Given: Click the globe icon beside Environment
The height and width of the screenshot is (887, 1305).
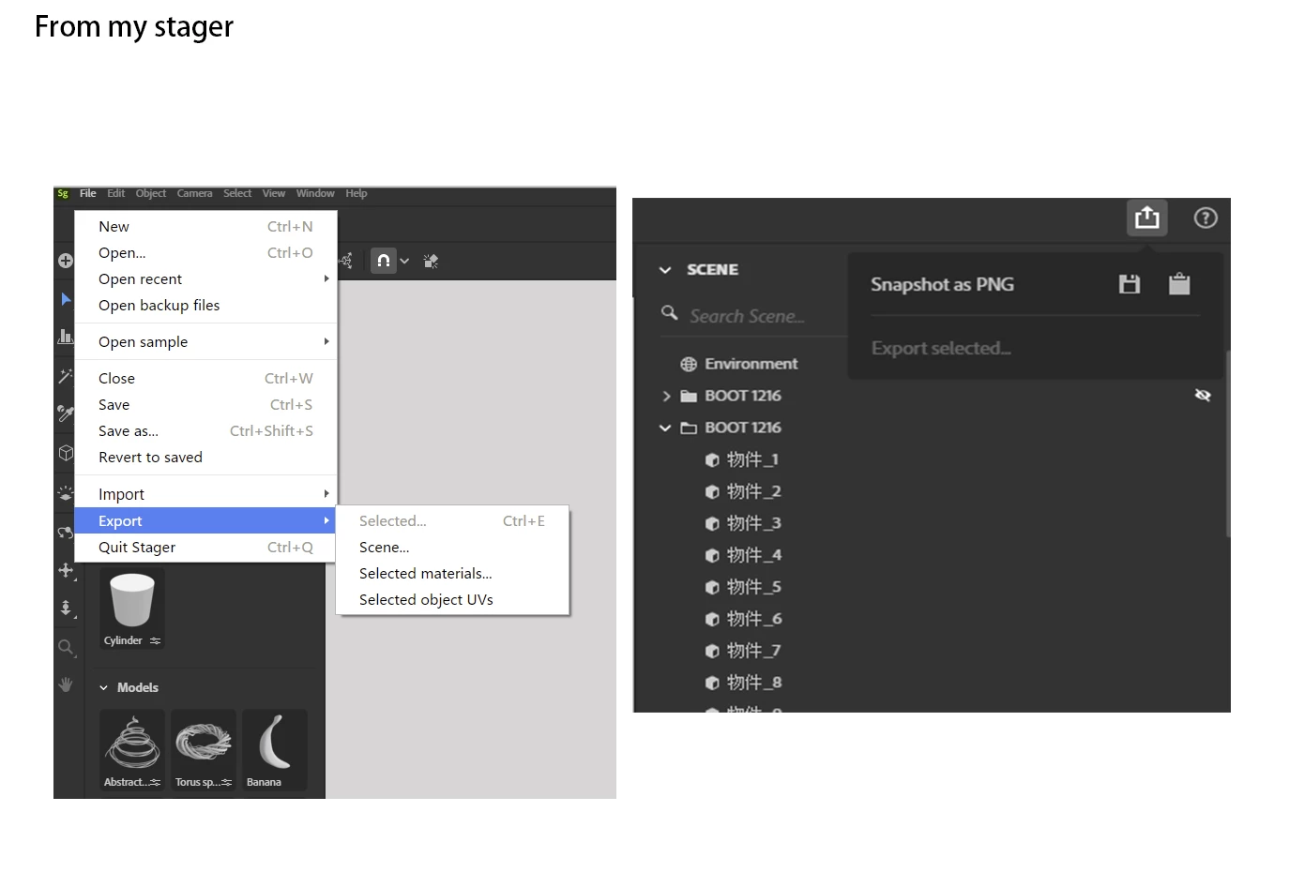Looking at the screenshot, I should point(689,364).
